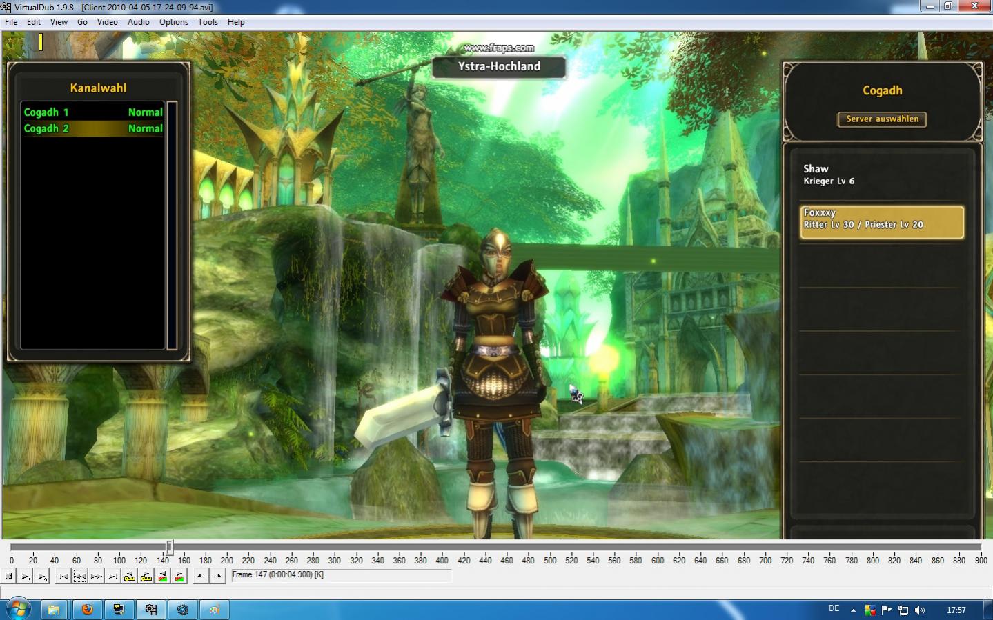Click Play output video button
The height and width of the screenshot is (620, 993).
tap(42, 576)
